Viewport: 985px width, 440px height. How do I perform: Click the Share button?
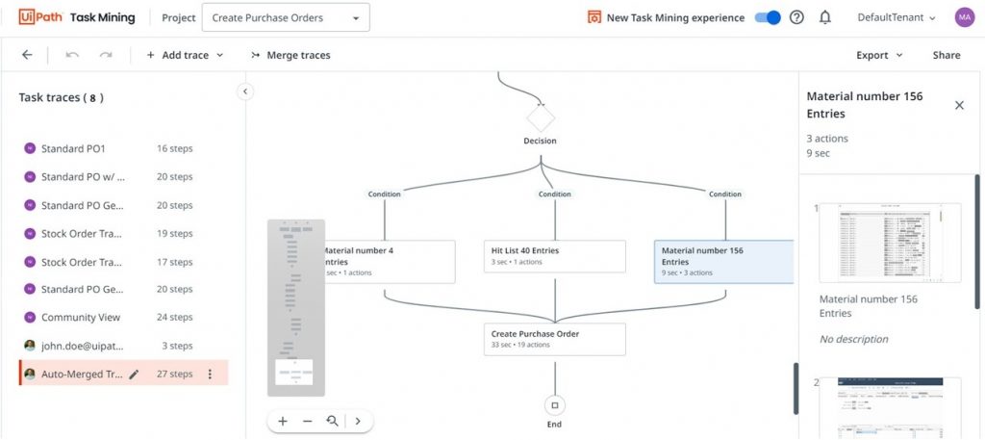click(x=947, y=55)
